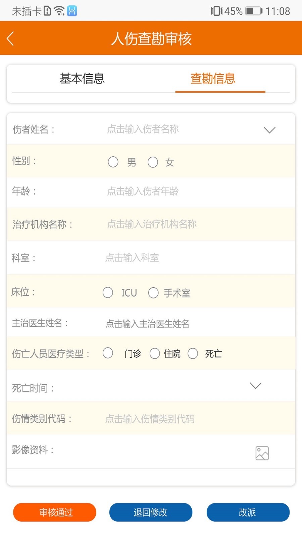Choose the ICU bed radio option

(x=108, y=293)
